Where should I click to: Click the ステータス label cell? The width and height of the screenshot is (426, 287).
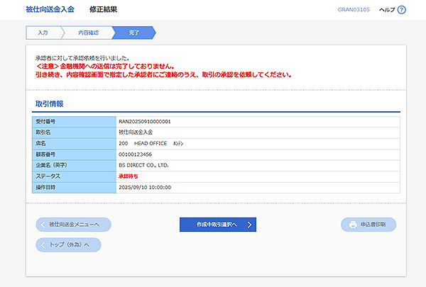[x=74, y=176]
